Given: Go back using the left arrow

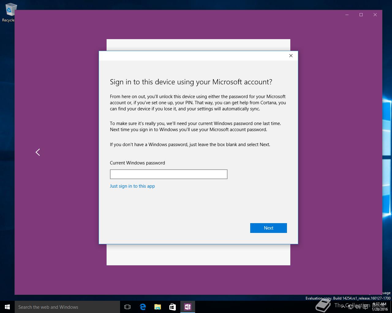Looking at the screenshot, I should point(38,152).
